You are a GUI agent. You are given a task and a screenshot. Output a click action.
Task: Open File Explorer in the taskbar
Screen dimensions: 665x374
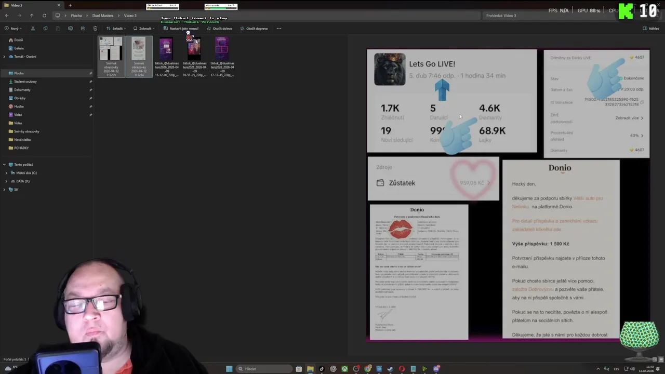tap(310, 369)
